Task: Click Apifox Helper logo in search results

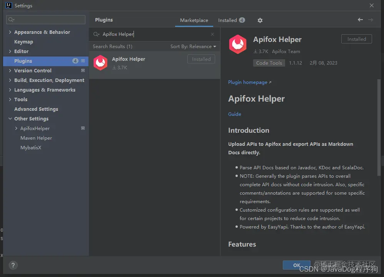Action: click(100, 63)
